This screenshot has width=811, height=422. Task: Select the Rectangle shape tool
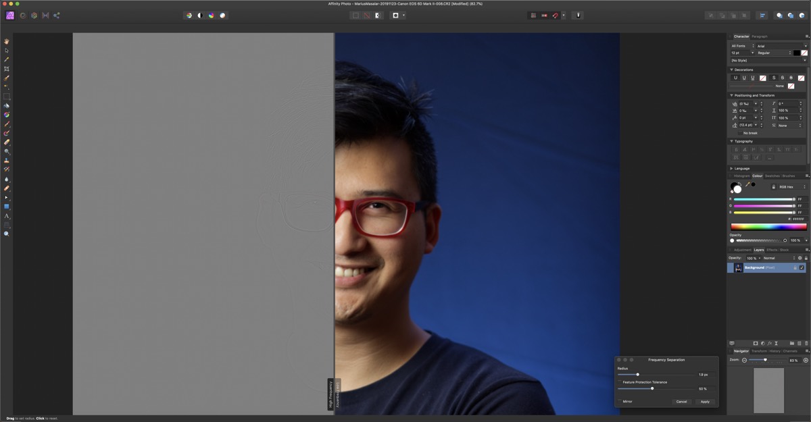click(x=7, y=207)
